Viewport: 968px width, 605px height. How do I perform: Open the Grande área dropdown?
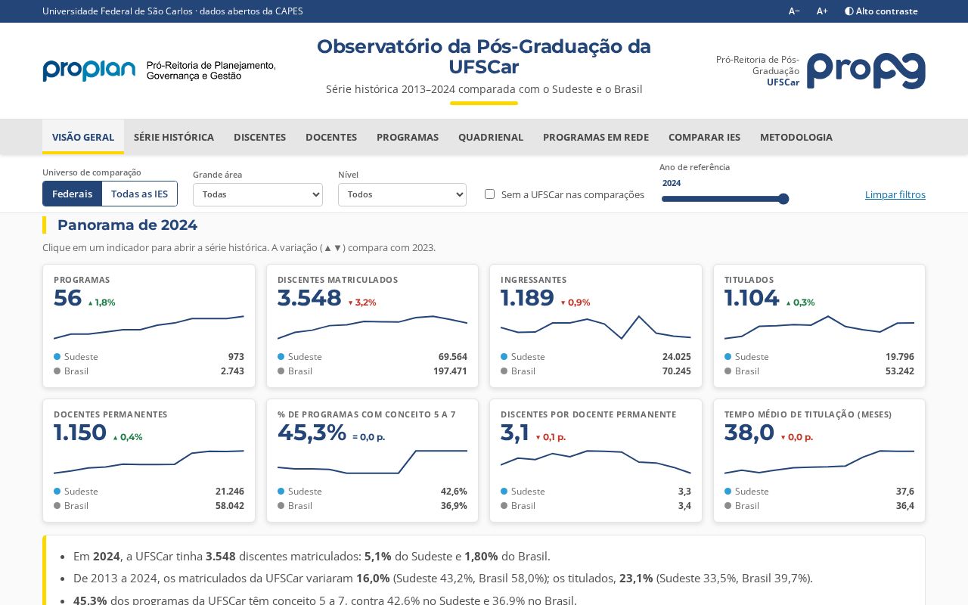[258, 194]
